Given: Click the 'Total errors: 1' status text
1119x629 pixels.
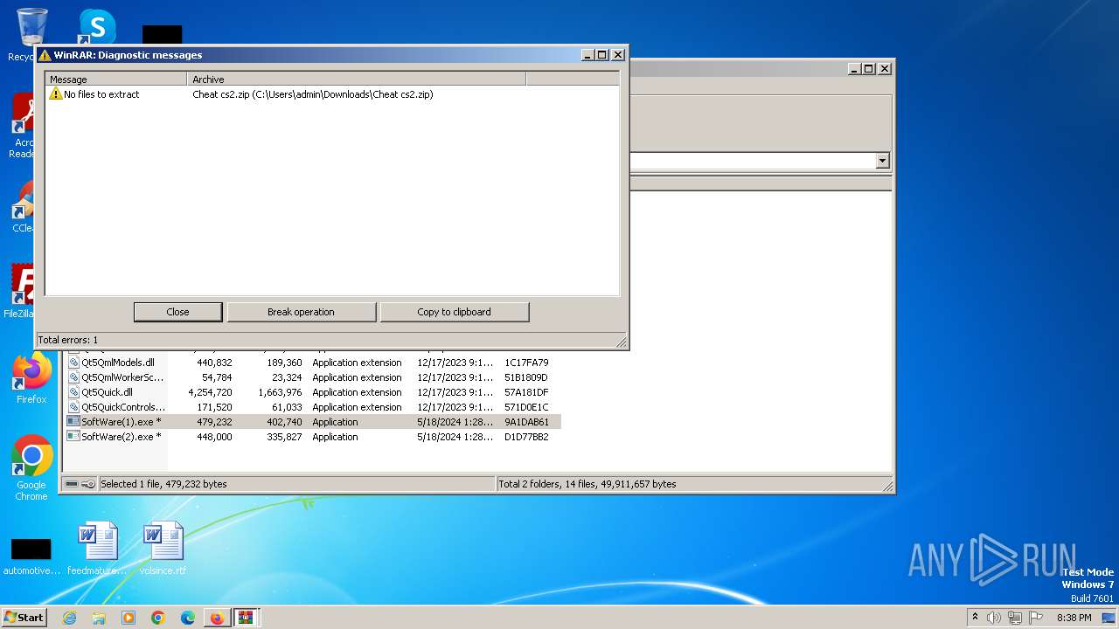Looking at the screenshot, I should [68, 340].
